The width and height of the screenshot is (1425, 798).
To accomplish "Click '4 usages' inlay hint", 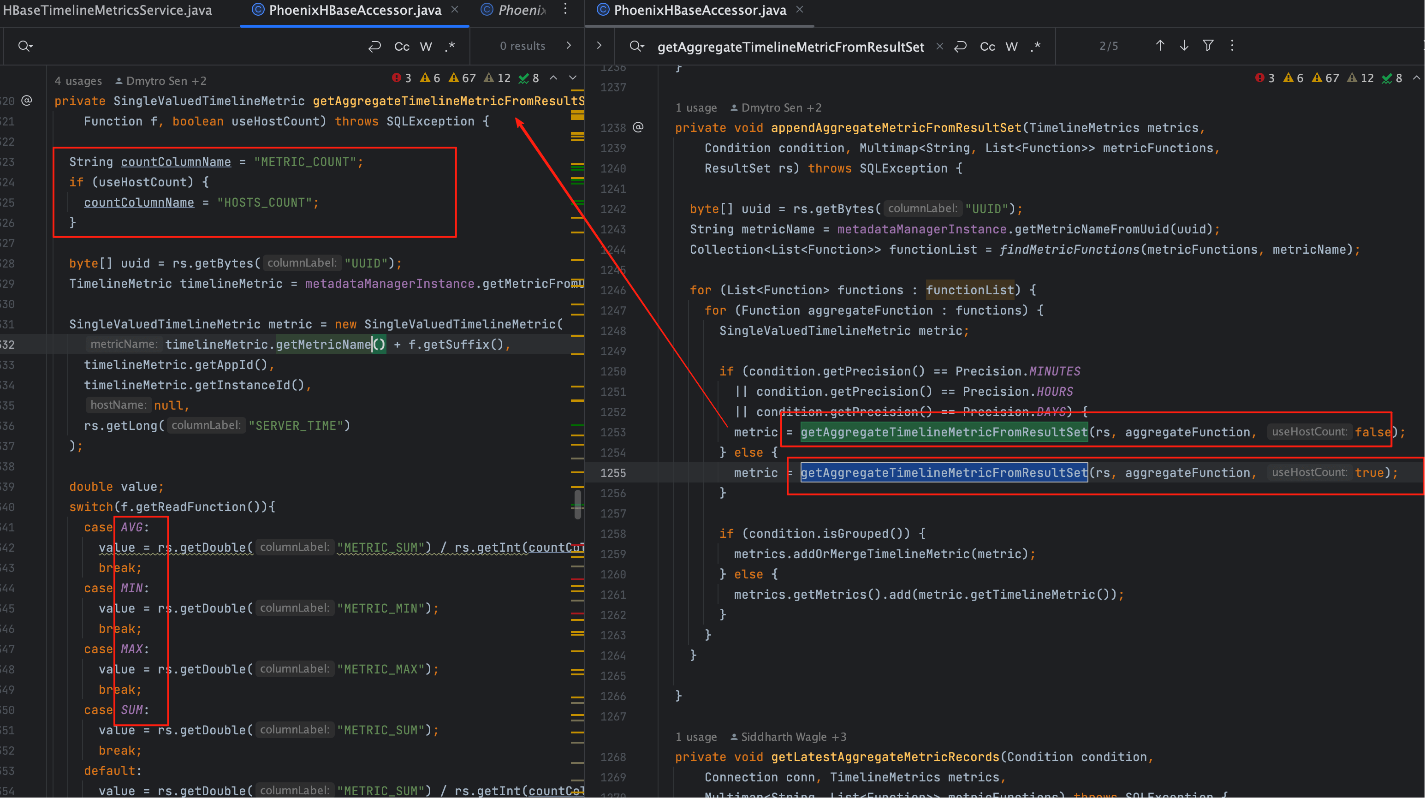I will (78, 81).
